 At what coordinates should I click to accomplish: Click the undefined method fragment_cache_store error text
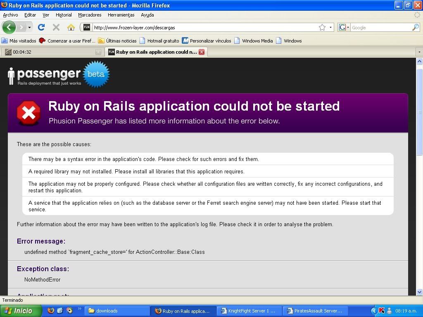coord(115,252)
